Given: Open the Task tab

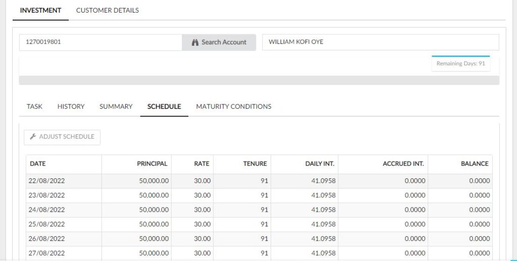Looking at the screenshot, I should tap(34, 106).
